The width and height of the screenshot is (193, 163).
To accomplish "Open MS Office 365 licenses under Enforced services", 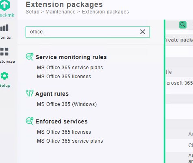I will click(x=64, y=132).
